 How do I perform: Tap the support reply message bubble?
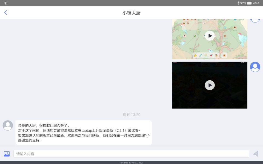(84, 133)
